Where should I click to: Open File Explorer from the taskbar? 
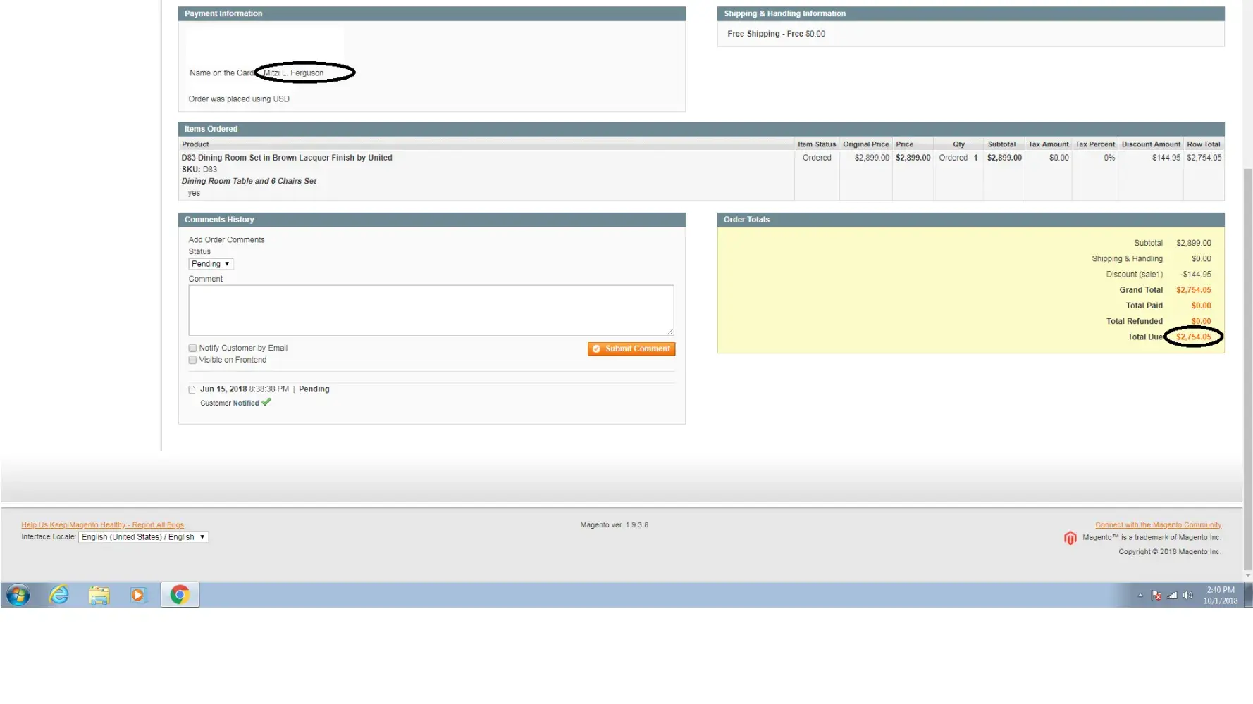click(x=99, y=596)
